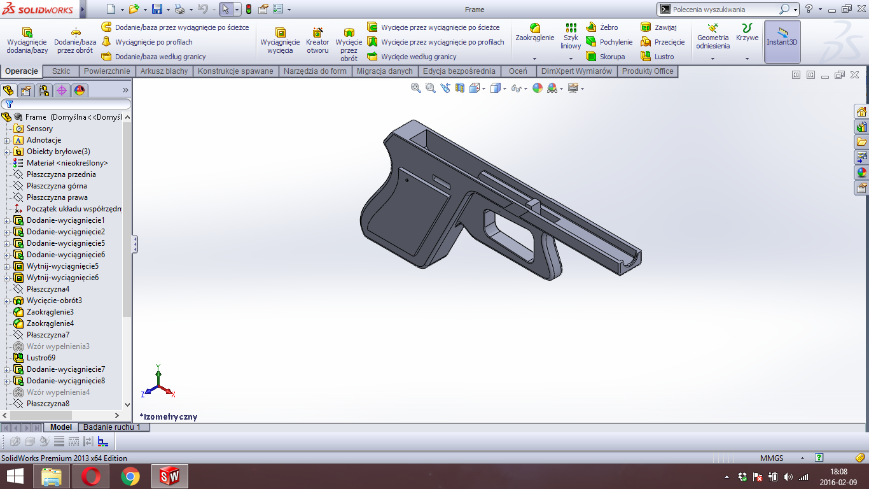Click Zoom to Area icon
This screenshot has width=869, height=489.
pos(431,88)
